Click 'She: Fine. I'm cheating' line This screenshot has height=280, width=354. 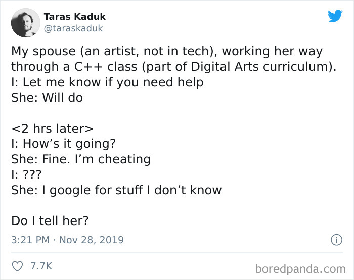point(81,159)
